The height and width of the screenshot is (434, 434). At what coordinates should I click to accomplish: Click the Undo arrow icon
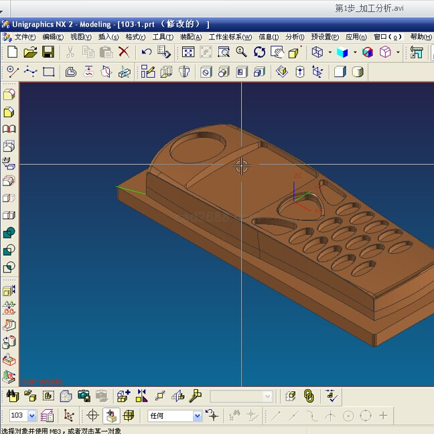(x=146, y=52)
